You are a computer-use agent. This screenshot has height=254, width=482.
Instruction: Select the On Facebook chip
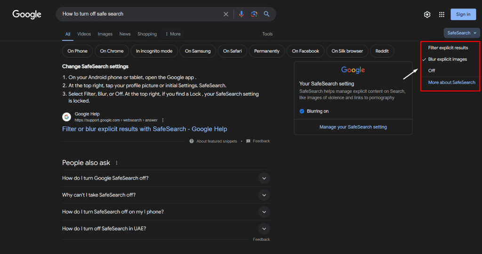click(x=305, y=51)
